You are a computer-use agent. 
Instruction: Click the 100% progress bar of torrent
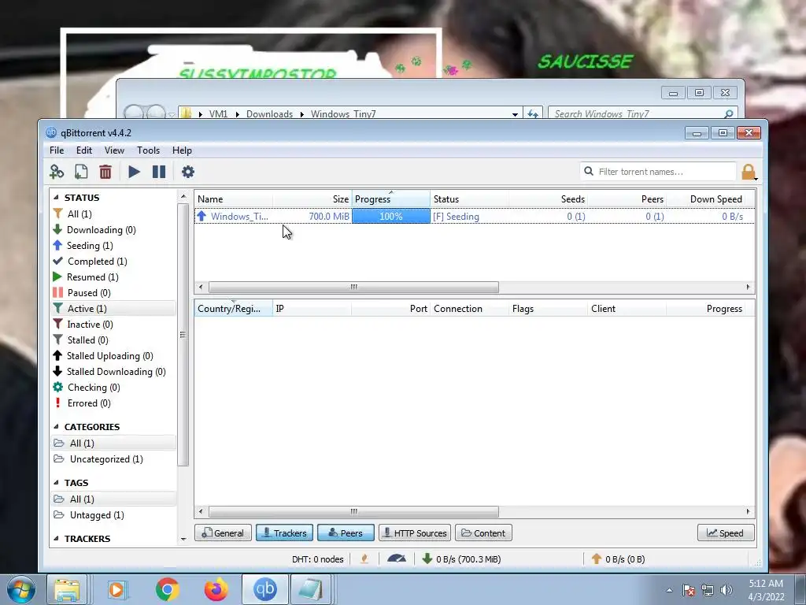click(x=391, y=216)
